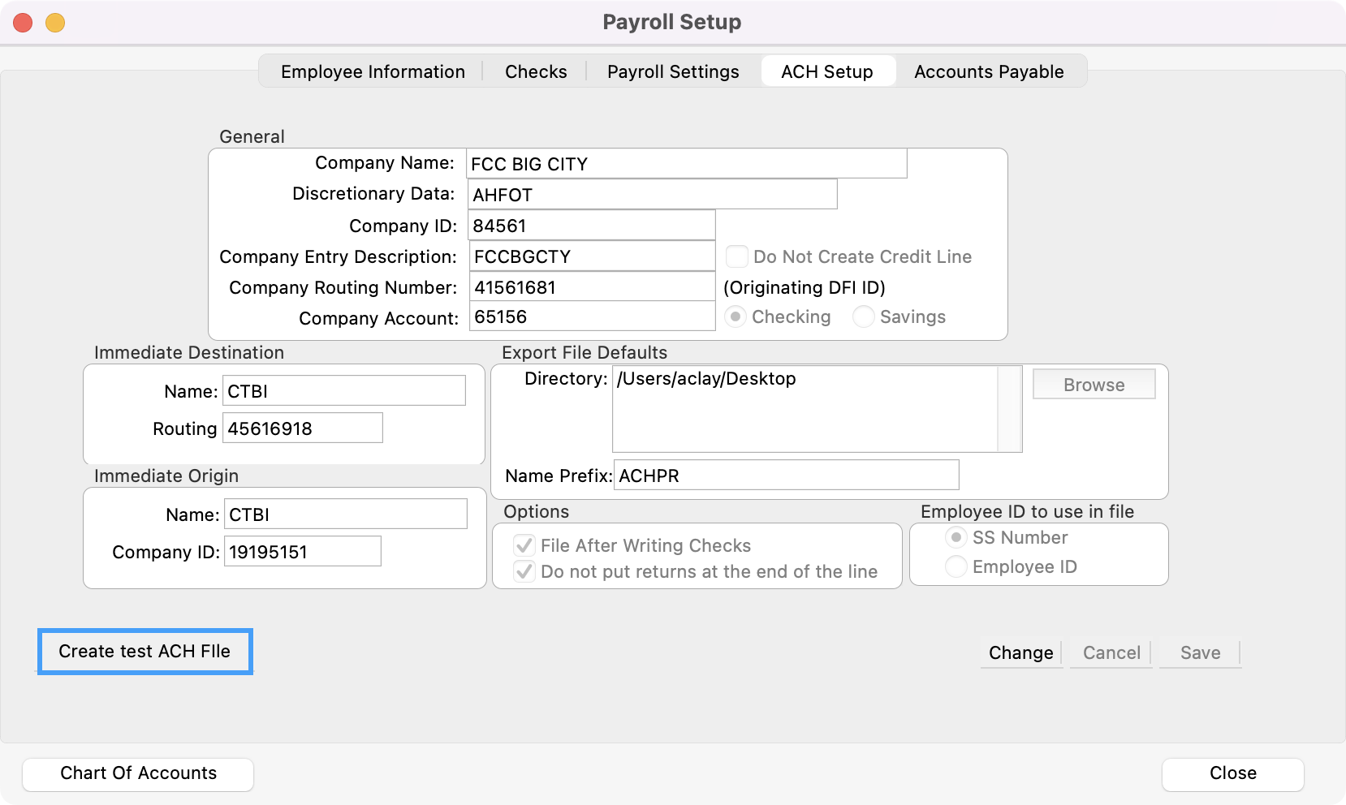
Task: Close the Payroll Setup window via Close button
Action: pos(1232,773)
